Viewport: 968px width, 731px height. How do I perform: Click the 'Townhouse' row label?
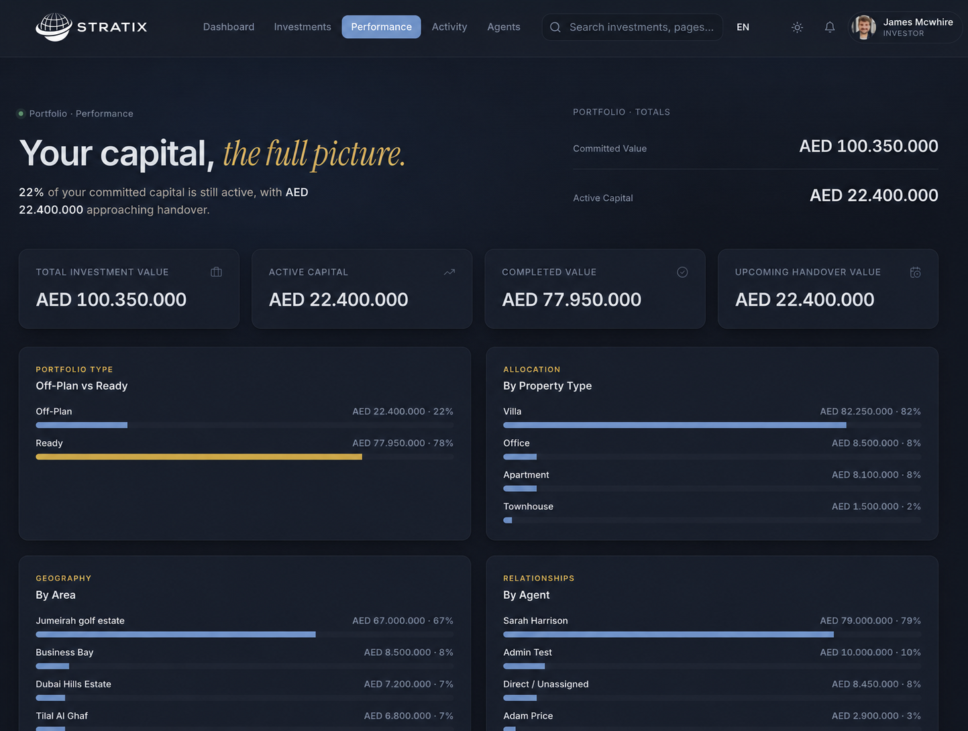click(x=529, y=507)
